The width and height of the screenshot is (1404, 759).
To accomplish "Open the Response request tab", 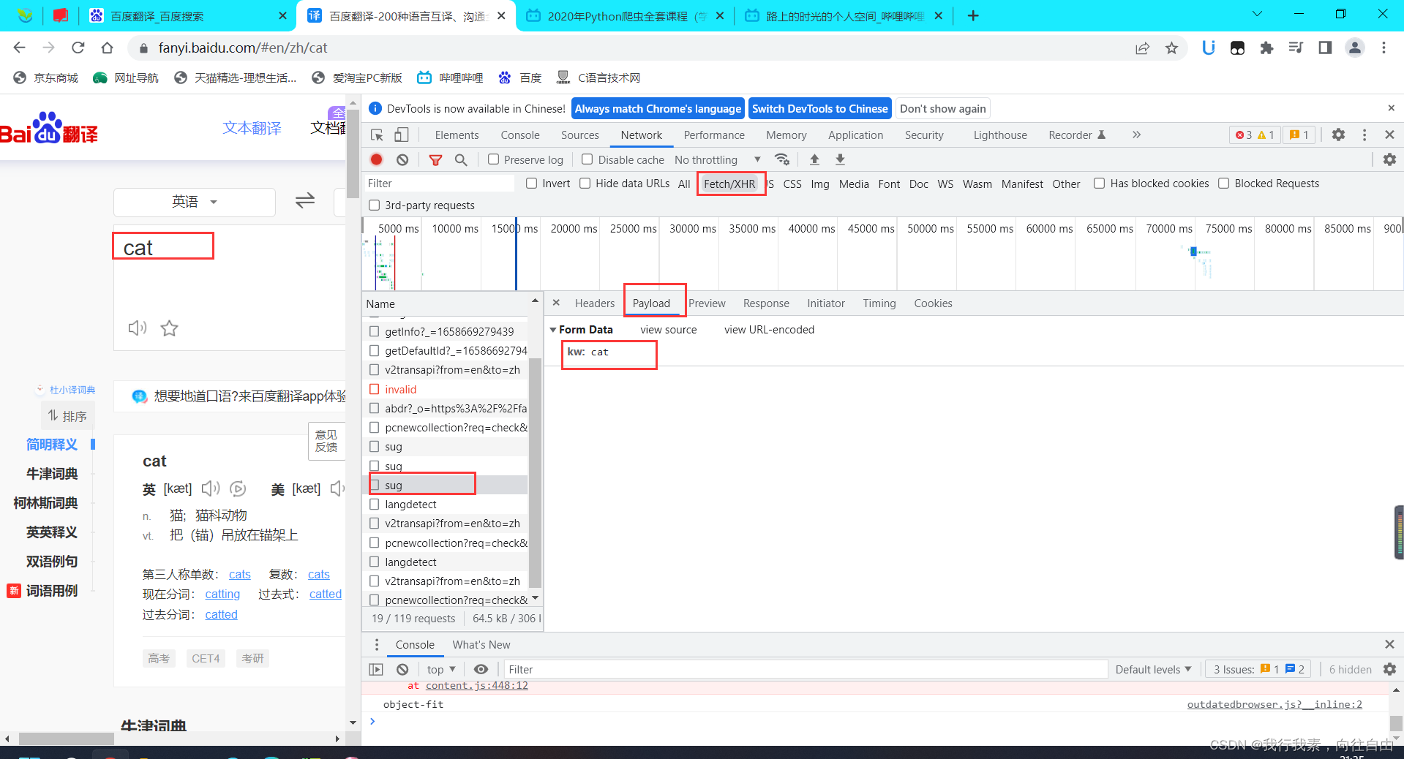I will (x=766, y=303).
